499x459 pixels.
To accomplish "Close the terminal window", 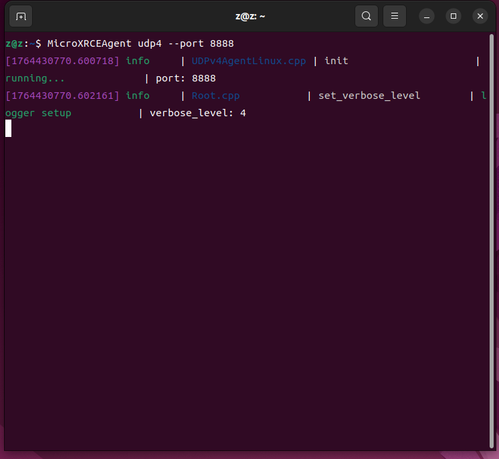I will pyautogui.click(x=480, y=16).
